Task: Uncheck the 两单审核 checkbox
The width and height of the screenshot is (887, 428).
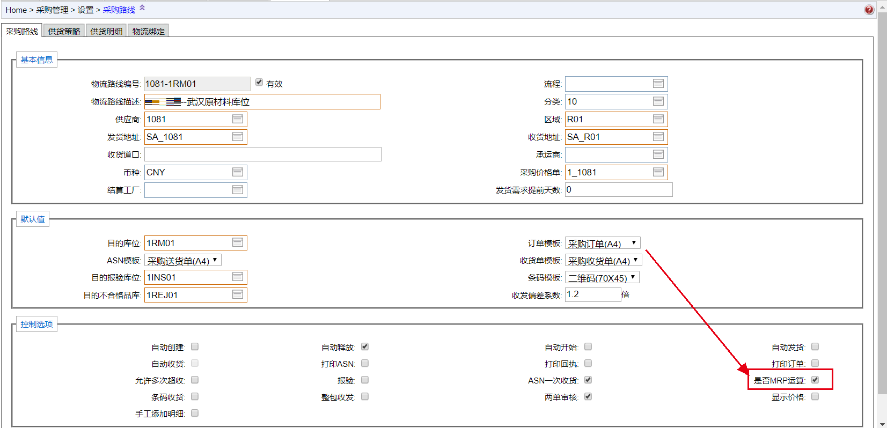Action: [588, 396]
